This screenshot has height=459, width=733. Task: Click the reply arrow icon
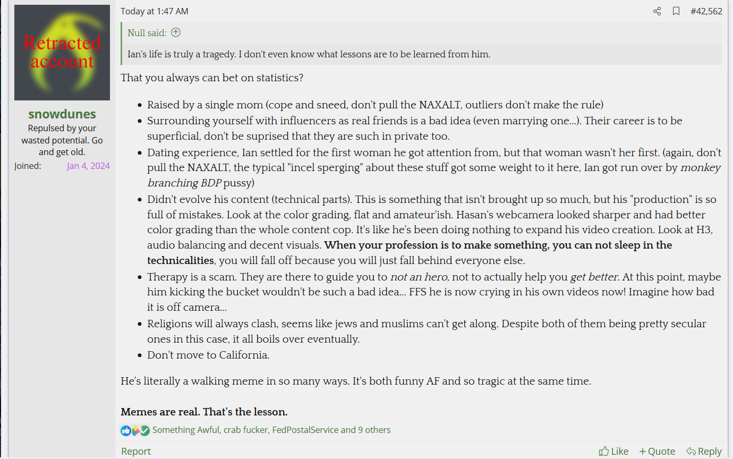point(691,451)
